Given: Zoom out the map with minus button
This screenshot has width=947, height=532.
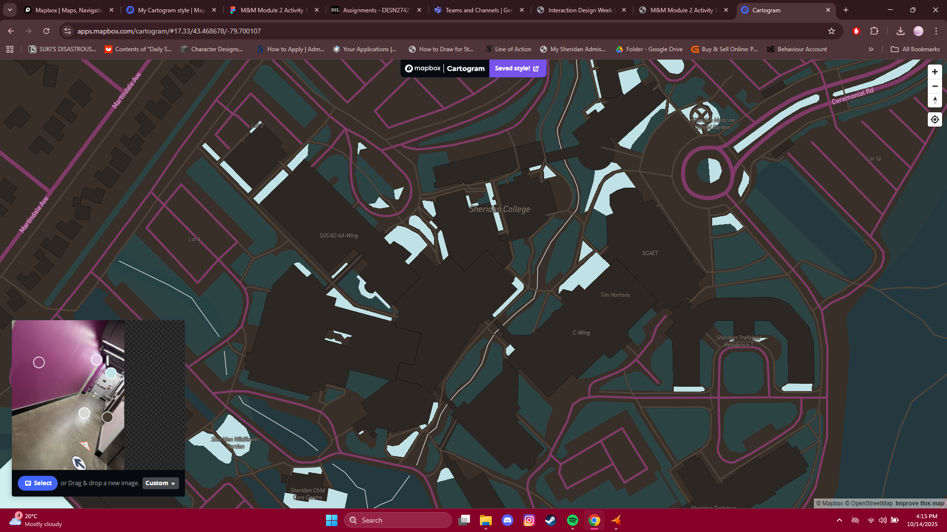Looking at the screenshot, I should click(x=935, y=86).
